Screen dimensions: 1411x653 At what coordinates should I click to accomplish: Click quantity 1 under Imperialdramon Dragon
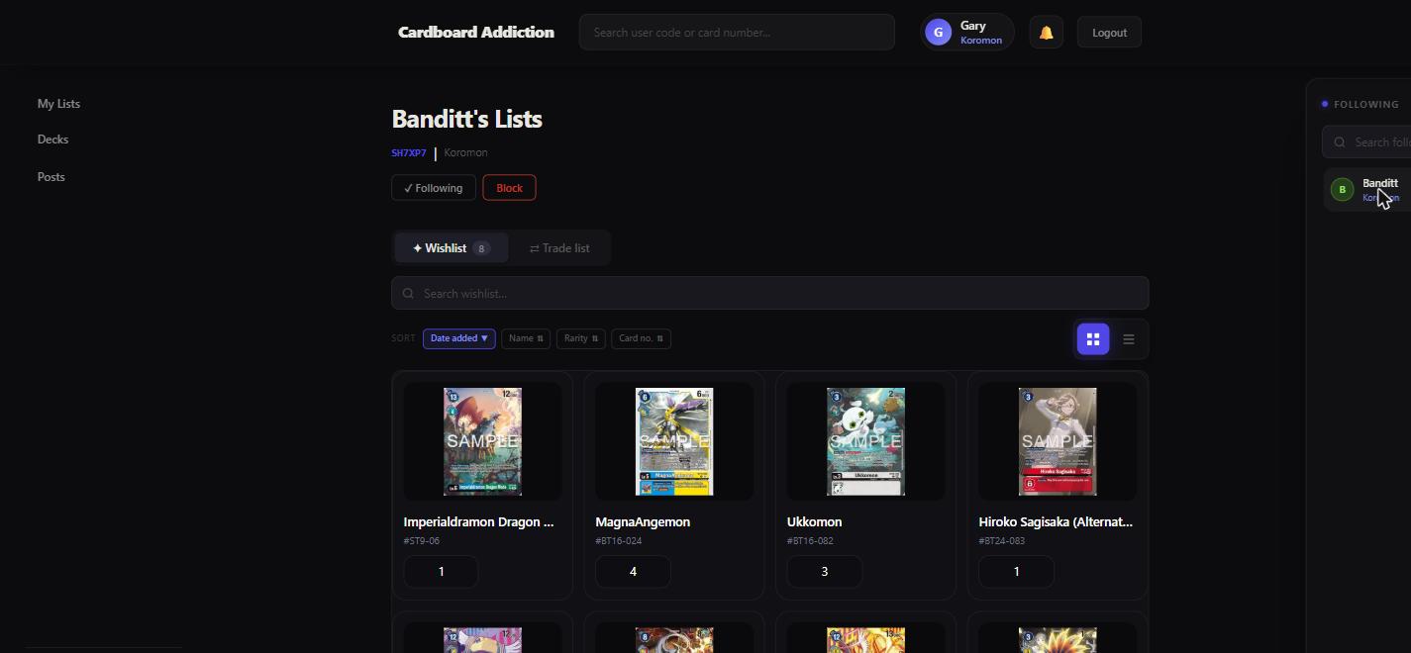coord(442,572)
